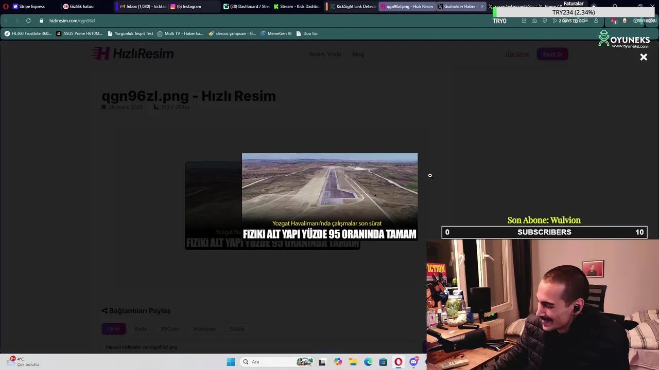The height and width of the screenshot is (370, 659).
Task: Click the address bar URL hizliresim.com/qgn96zl
Action: [72, 21]
